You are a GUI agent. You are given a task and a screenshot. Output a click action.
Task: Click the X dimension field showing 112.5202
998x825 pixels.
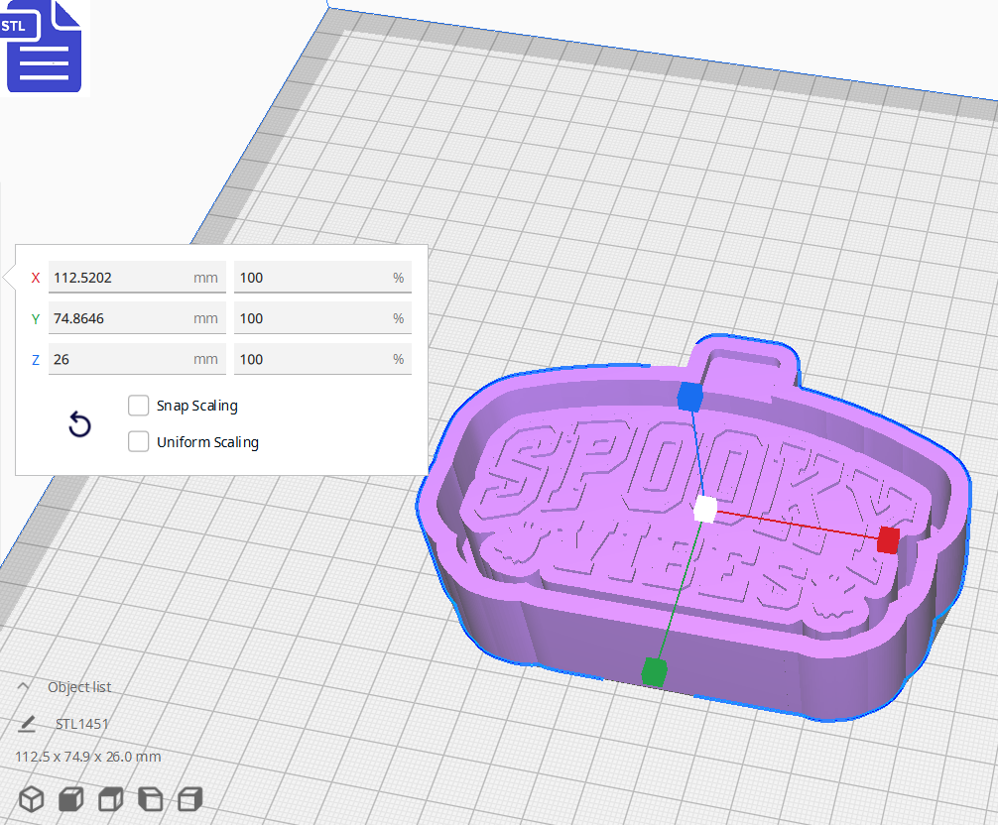click(x=136, y=277)
